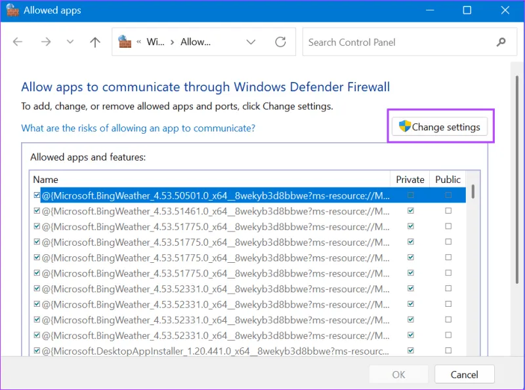Open the recent locations dropdown beside forward arrow

coord(70,41)
